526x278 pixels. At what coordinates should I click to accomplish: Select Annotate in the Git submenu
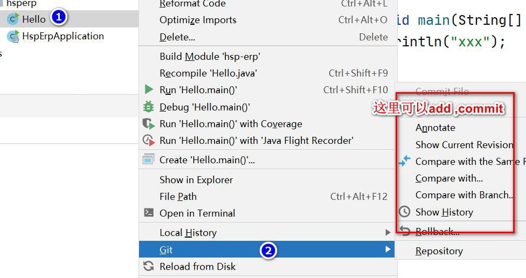click(x=435, y=128)
